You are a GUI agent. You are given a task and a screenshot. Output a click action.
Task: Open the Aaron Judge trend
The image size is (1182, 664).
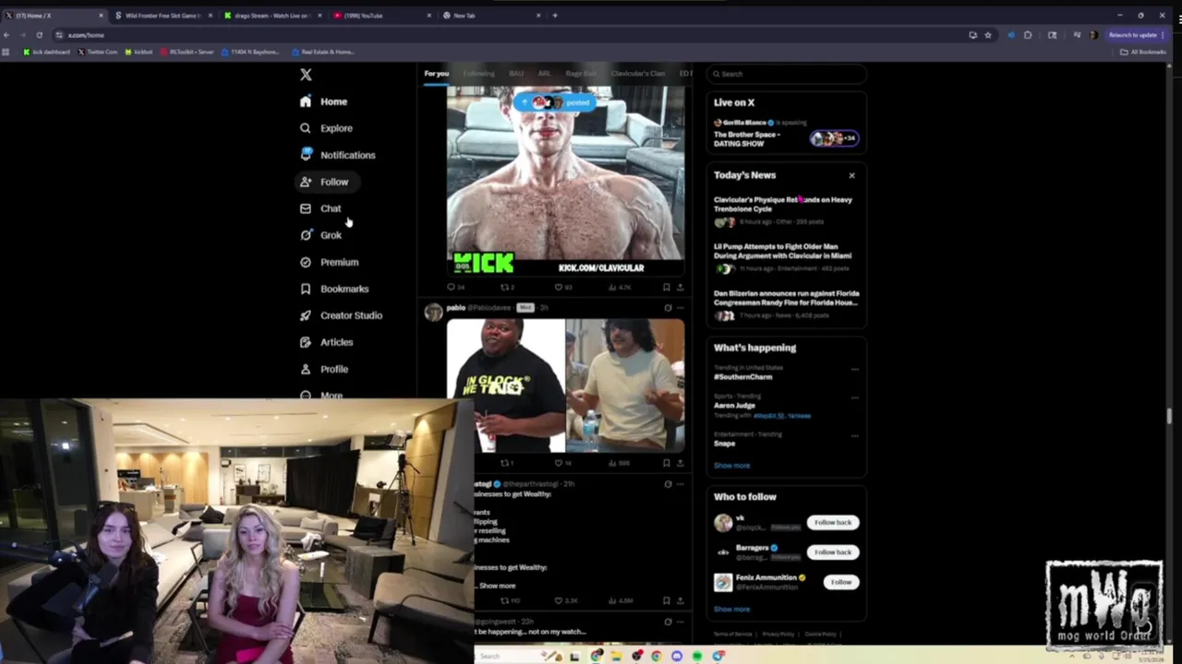(x=734, y=406)
